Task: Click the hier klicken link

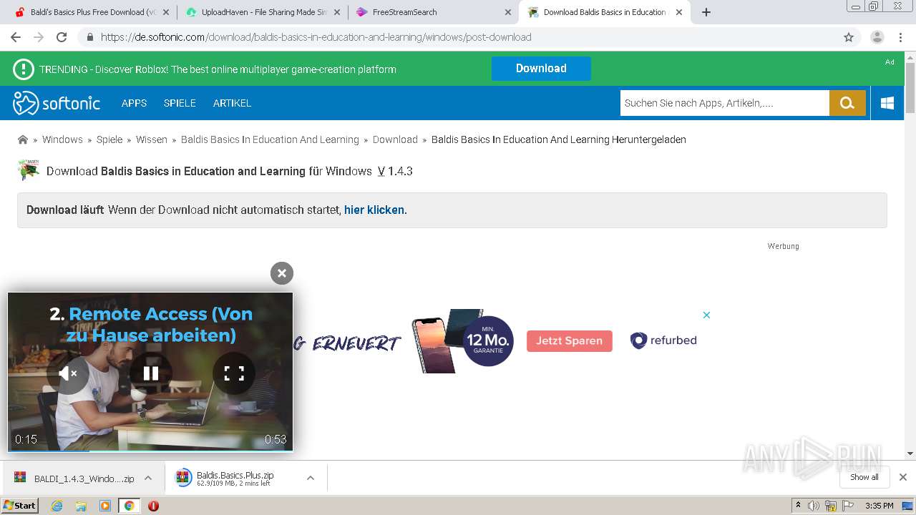Action: click(374, 210)
